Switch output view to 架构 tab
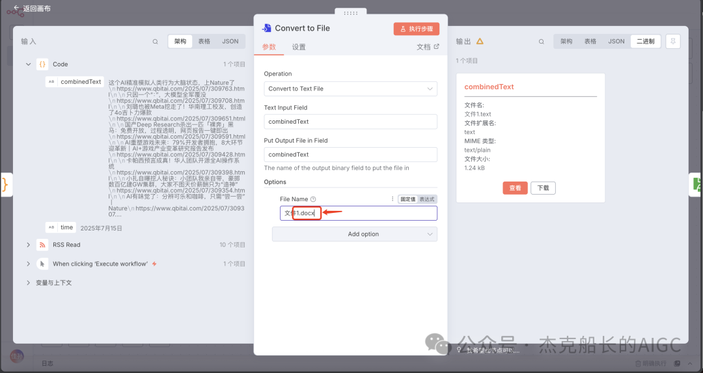Image resolution: width=703 pixels, height=373 pixels. [x=566, y=41]
